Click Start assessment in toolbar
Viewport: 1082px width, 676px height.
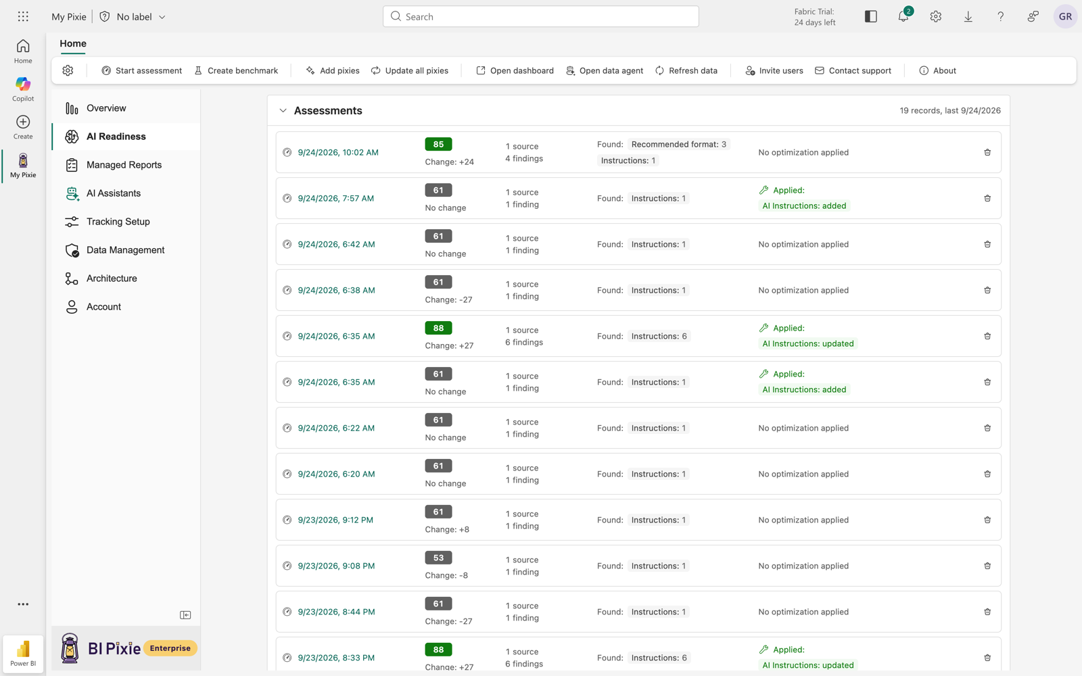point(141,70)
